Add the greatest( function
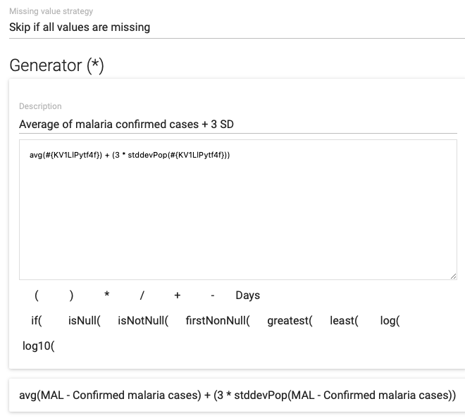 (x=290, y=320)
